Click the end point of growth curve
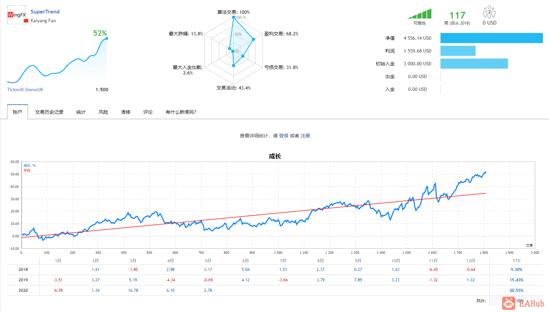This screenshot has width=549, height=312. coord(486,172)
